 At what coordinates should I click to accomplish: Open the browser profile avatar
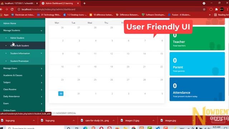point(222,9)
